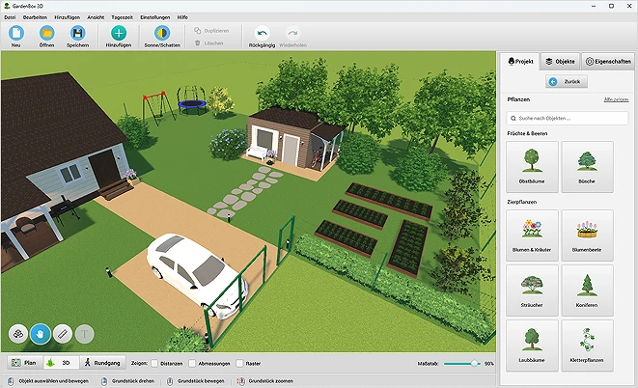This screenshot has height=388, width=638.
Task: Open the Koniferen category
Action: tap(587, 291)
